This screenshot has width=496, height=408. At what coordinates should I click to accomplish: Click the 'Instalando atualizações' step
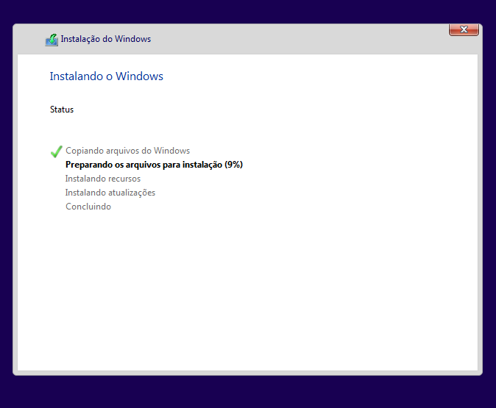110,193
